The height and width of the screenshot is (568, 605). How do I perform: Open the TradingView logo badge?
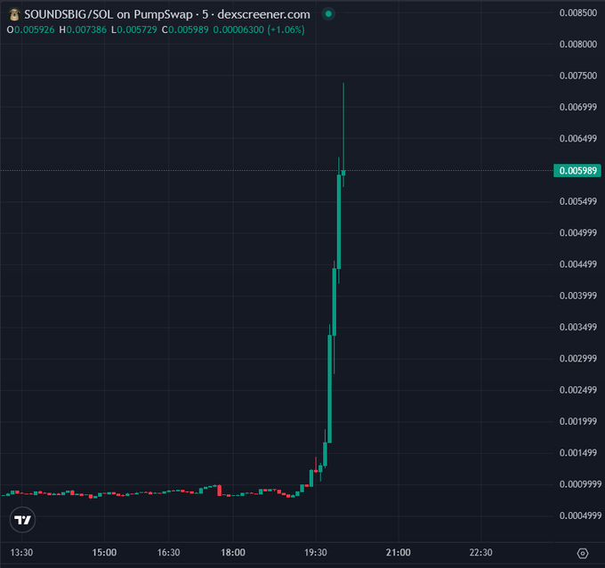point(22,520)
